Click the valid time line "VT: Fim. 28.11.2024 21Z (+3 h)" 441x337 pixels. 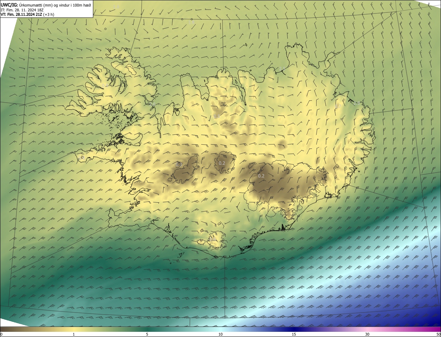[x=27, y=14]
